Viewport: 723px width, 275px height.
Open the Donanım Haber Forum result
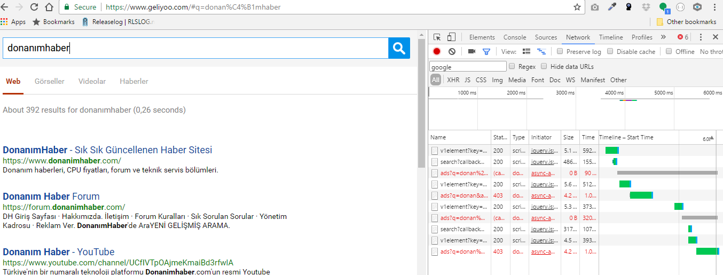[x=51, y=196]
